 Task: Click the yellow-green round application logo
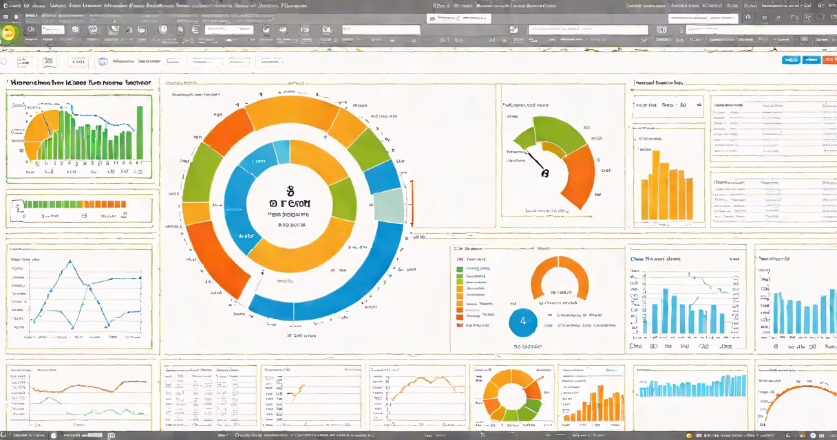tap(8, 35)
